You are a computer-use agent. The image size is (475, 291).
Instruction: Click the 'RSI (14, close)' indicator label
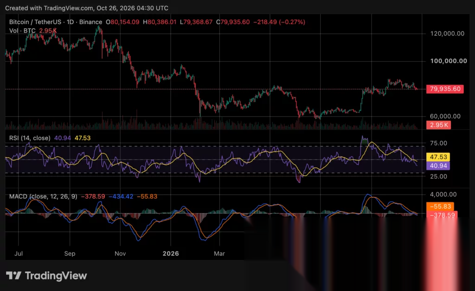(x=30, y=138)
